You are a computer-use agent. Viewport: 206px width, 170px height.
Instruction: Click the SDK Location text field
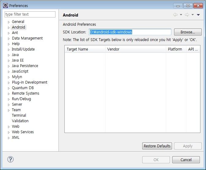coord(130,32)
